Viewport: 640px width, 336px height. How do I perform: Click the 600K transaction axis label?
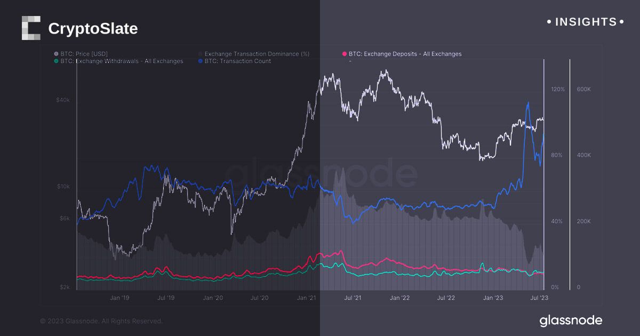[583, 90]
